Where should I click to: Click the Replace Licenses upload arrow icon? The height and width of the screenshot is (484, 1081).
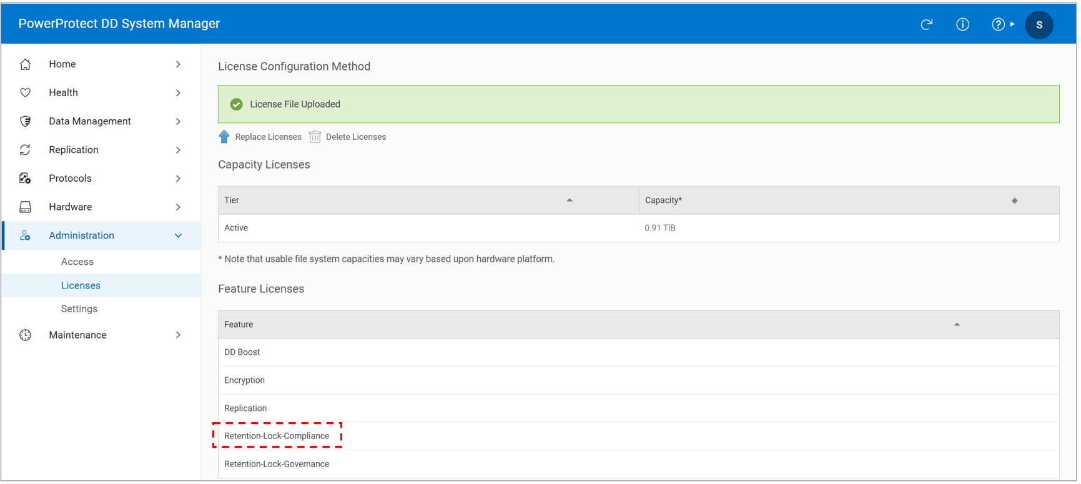[224, 137]
